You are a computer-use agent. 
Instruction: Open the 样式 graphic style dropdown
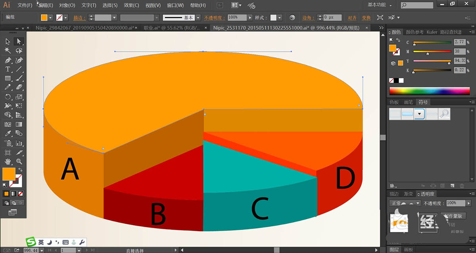coord(280,17)
